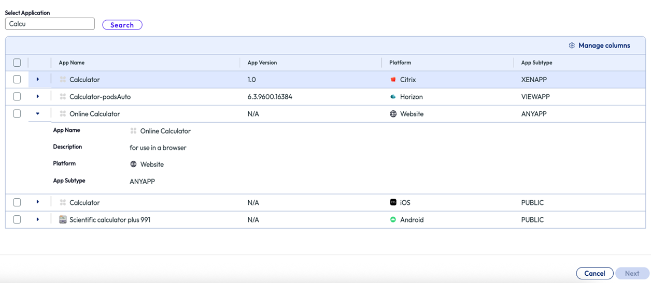
Task: Click the N/A version in Online Calculator row
Action: tap(253, 114)
